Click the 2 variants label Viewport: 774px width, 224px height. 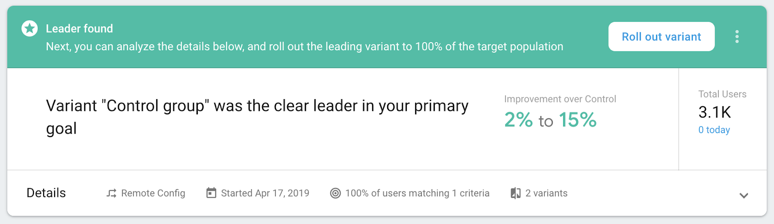click(546, 193)
